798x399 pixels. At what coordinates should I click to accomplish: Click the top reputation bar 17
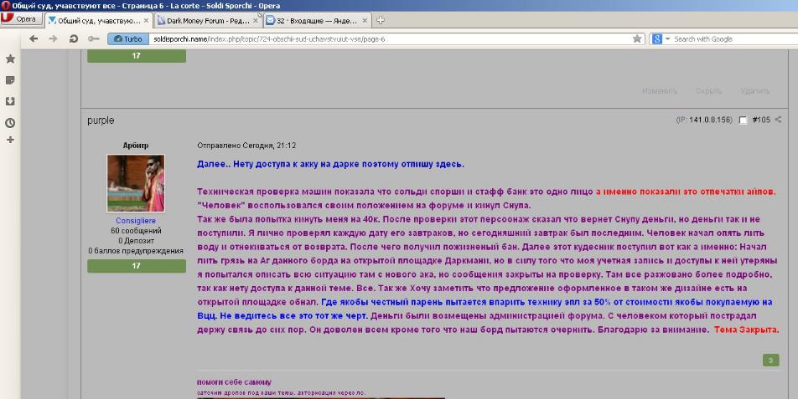pos(137,56)
